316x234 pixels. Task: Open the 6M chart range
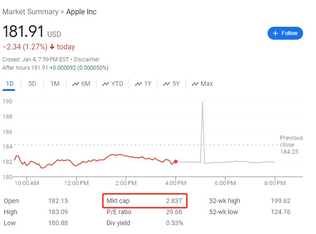coord(81,84)
